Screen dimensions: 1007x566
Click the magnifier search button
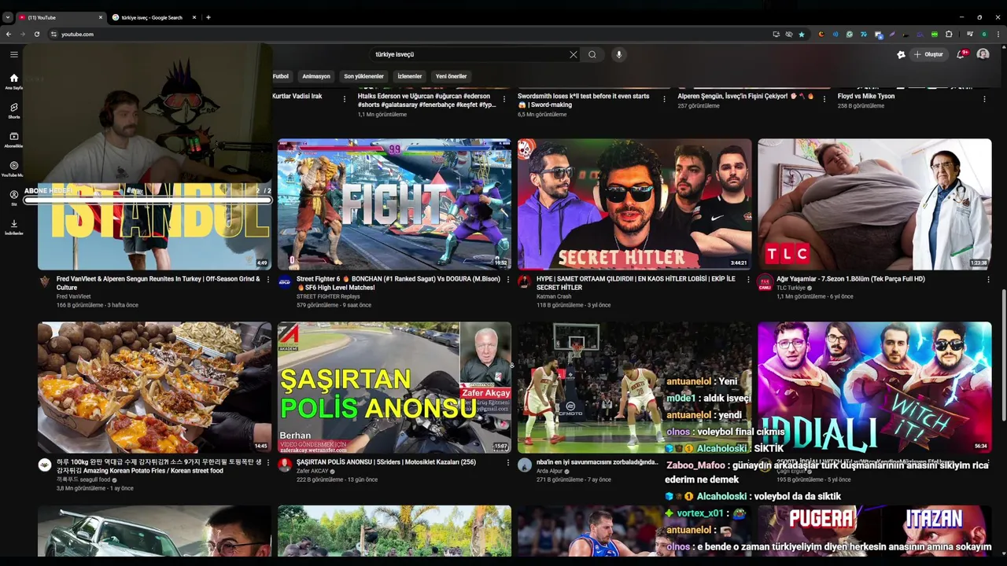(592, 54)
